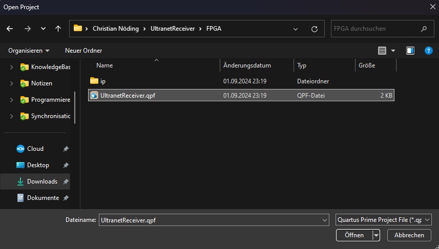This screenshot has width=439, height=249.
Task: Open the Dateiname history dropdown
Action: tap(325, 220)
